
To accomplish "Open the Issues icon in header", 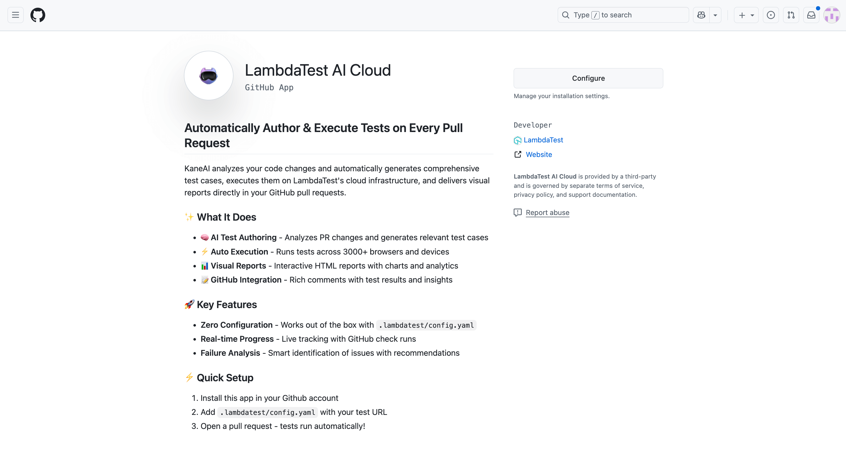I will [771, 15].
